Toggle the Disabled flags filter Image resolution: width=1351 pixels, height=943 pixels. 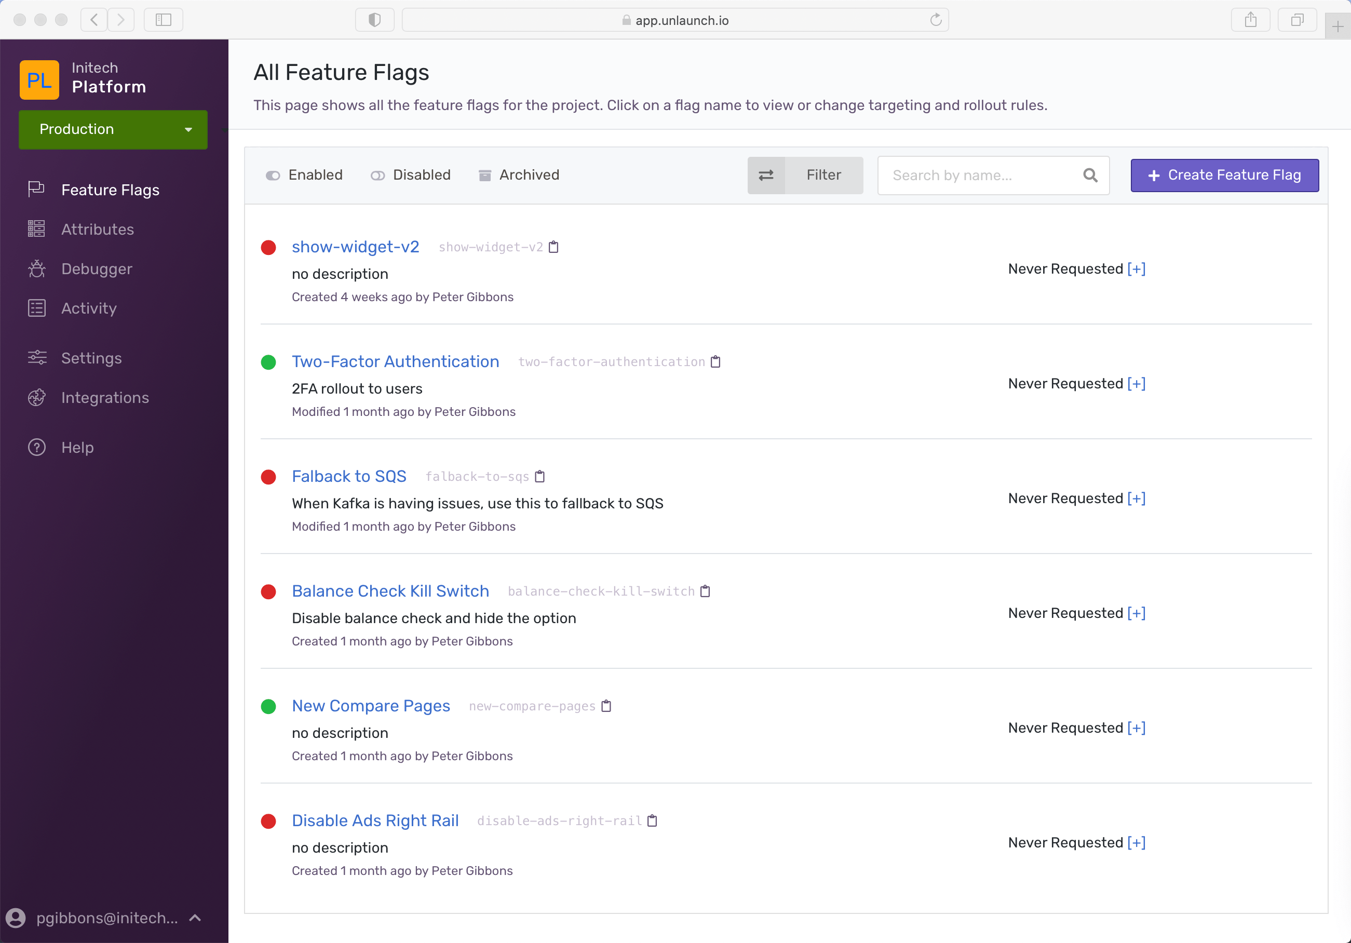point(411,175)
